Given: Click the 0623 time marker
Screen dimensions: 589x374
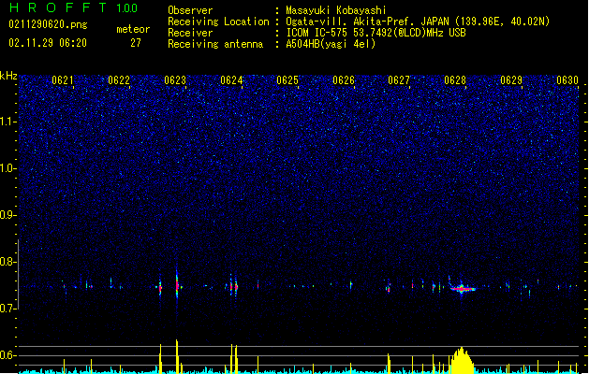Looking at the screenshot, I should (175, 80).
